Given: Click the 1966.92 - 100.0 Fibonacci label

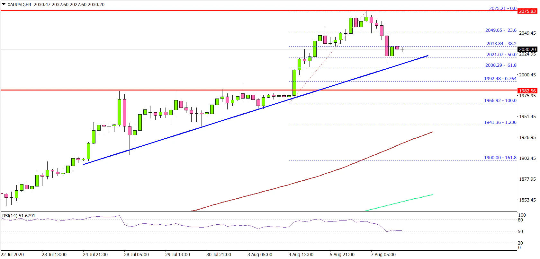Looking at the screenshot, I should [500, 100].
